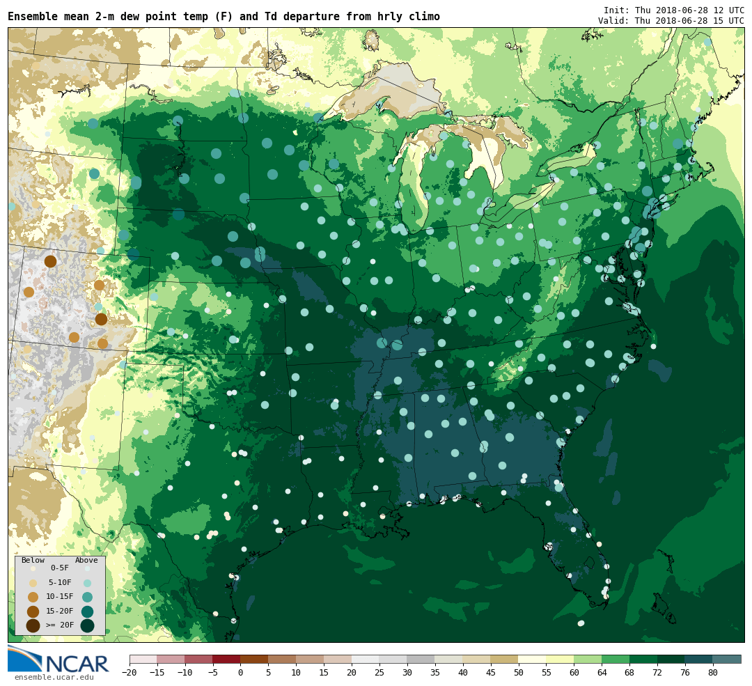This screenshot has height=686, width=752.
Task: Click the green swatch between 64 and 68
Action: (616, 659)
